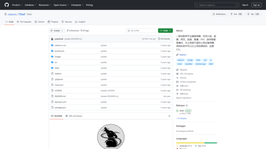Select the GPL-3.0 license tab
Image resolution: width=266 pixels, height=149 pixels.
coord(74,116)
